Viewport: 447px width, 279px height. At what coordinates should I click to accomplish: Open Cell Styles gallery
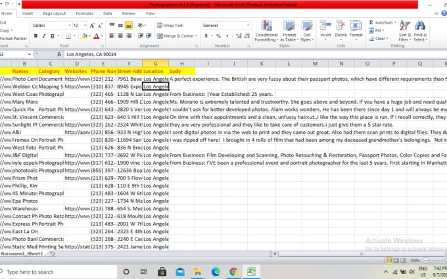(x=307, y=31)
